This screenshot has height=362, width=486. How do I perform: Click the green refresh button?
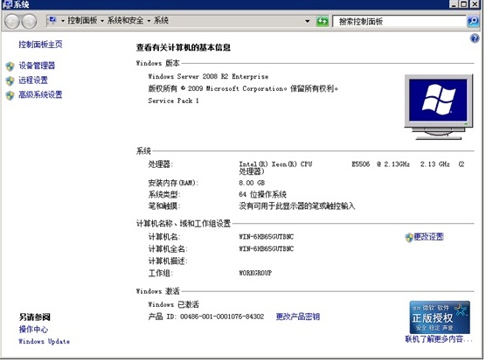click(x=323, y=21)
